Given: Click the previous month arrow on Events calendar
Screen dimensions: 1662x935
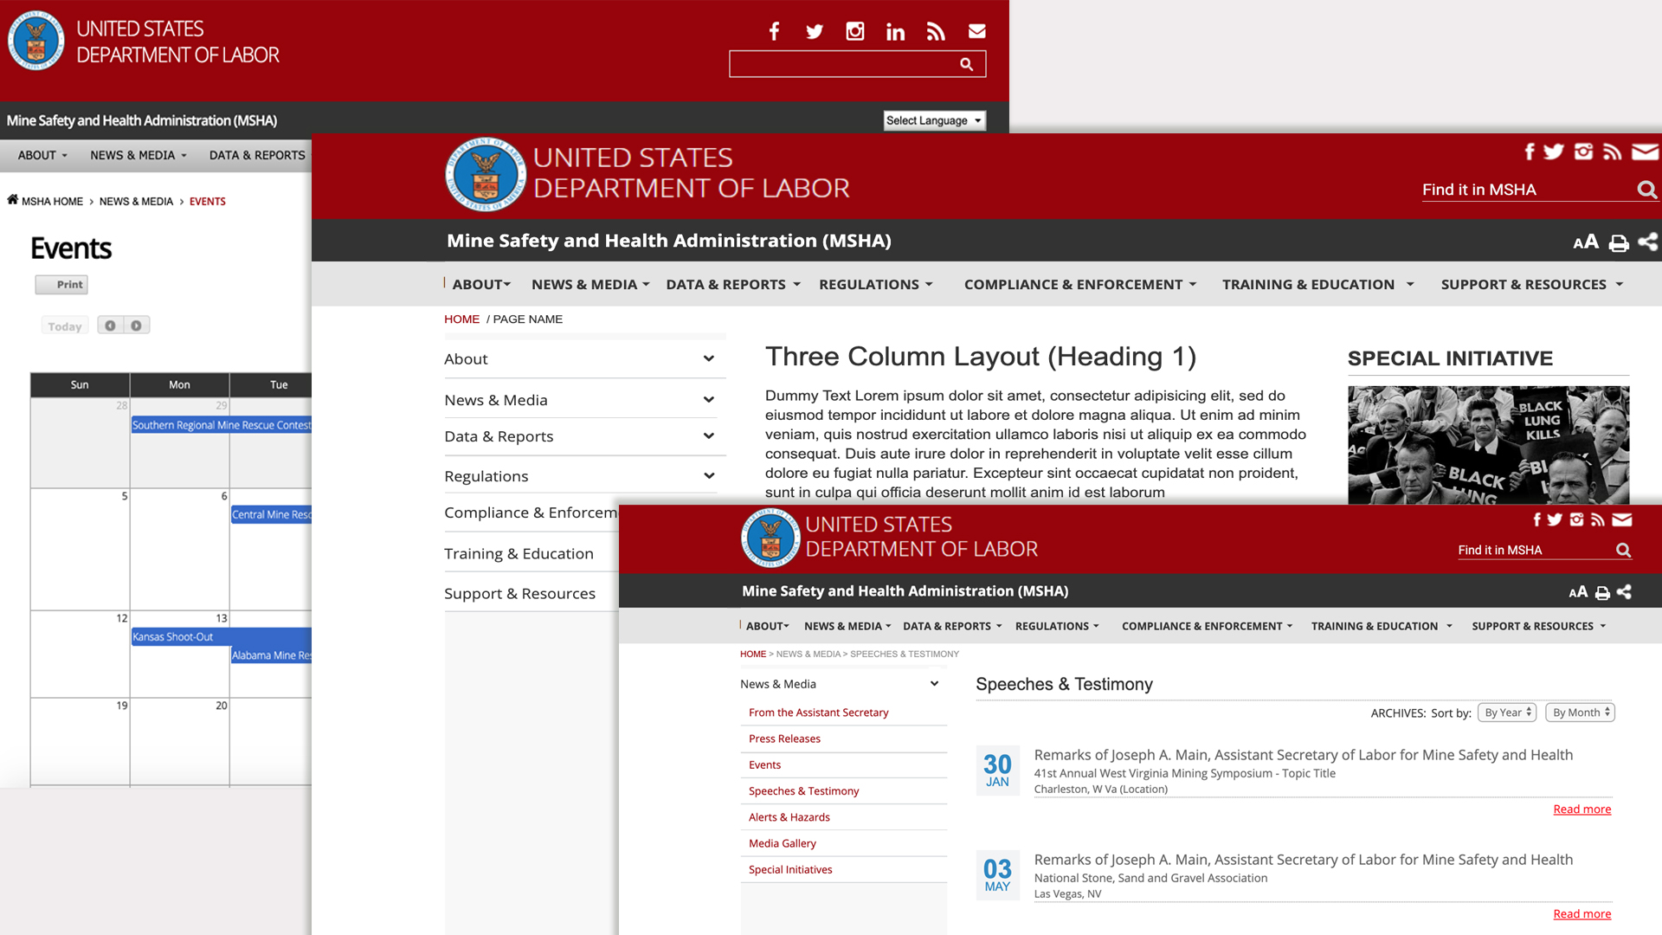Looking at the screenshot, I should point(110,326).
